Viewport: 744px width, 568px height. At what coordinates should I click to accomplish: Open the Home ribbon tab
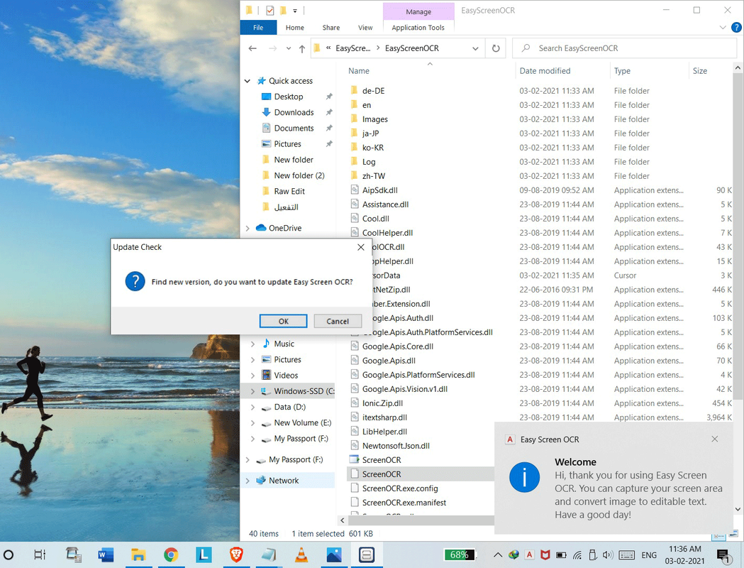pos(294,28)
